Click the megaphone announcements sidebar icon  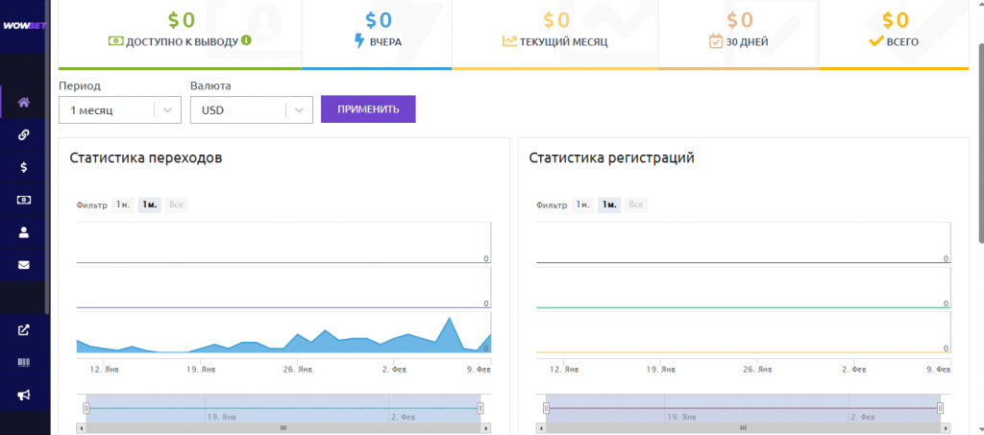[x=24, y=395]
